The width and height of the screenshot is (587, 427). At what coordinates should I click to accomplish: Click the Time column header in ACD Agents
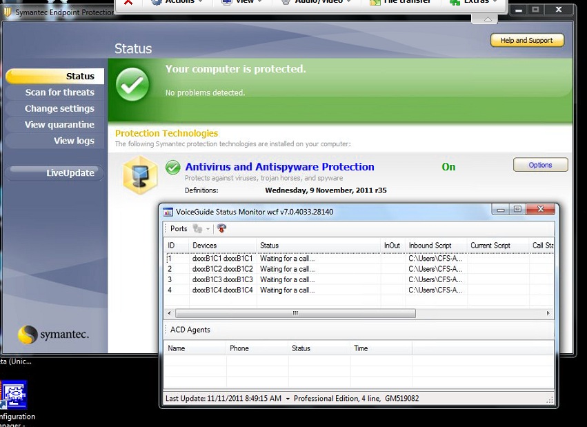coord(381,348)
